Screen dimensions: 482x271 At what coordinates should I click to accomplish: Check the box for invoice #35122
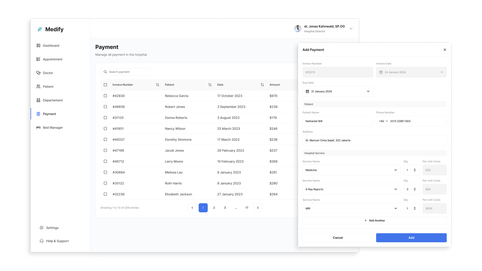[105, 183]
